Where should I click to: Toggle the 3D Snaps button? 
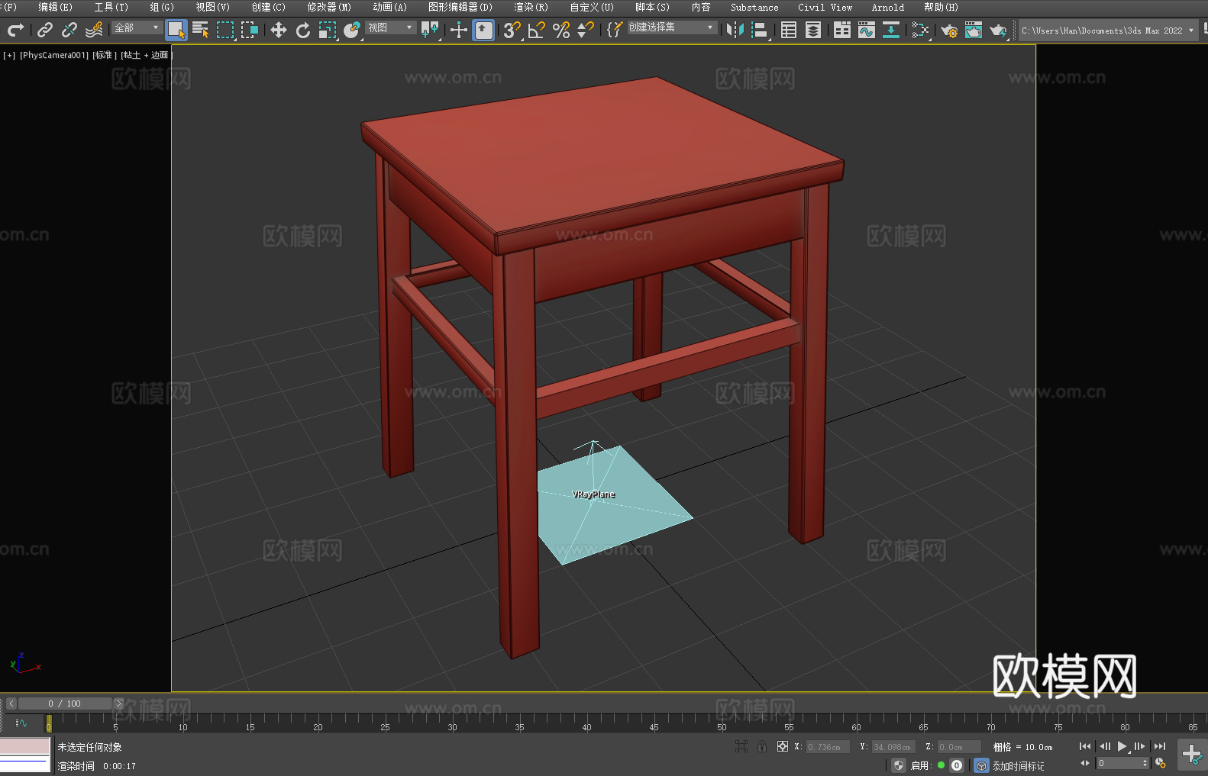tap(512, 30)
